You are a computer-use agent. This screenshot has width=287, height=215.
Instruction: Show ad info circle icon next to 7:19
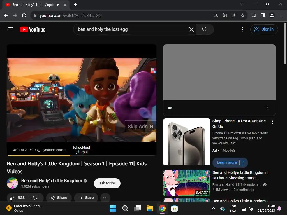click(x=39, y=150)
